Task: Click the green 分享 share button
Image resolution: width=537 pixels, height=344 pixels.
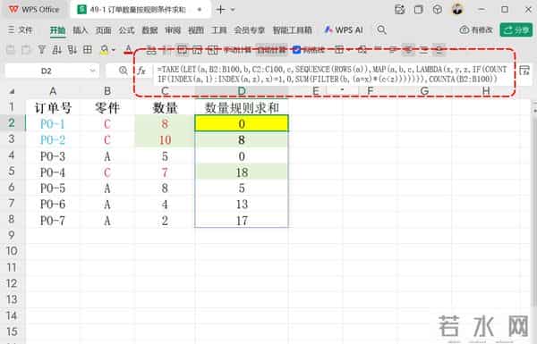Action: [516, 30]
